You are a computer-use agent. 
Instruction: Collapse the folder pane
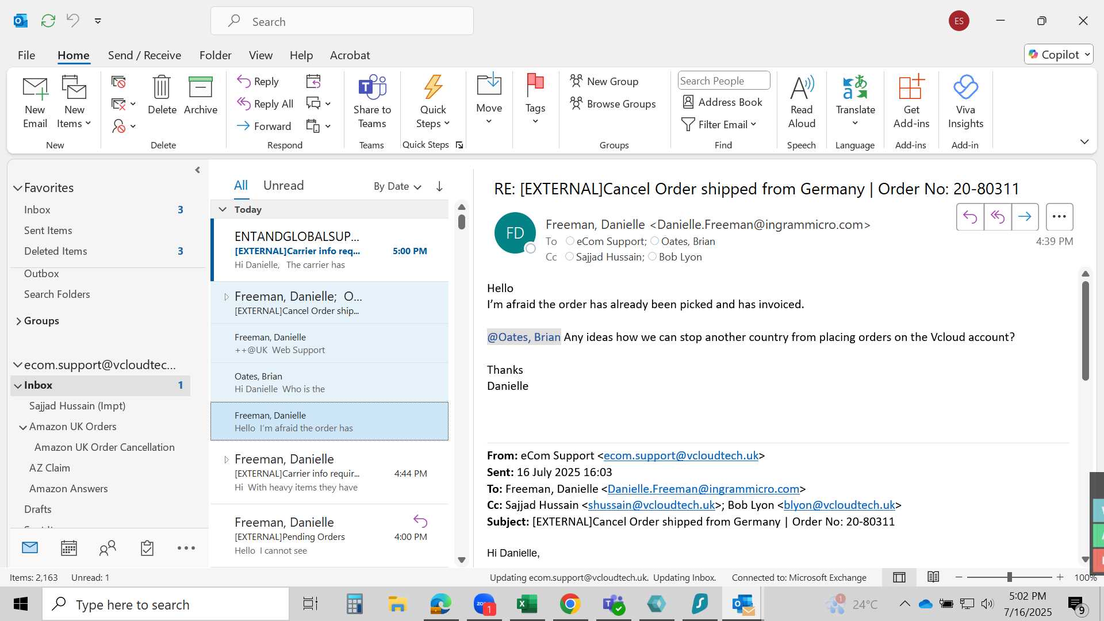coord(197,170)
